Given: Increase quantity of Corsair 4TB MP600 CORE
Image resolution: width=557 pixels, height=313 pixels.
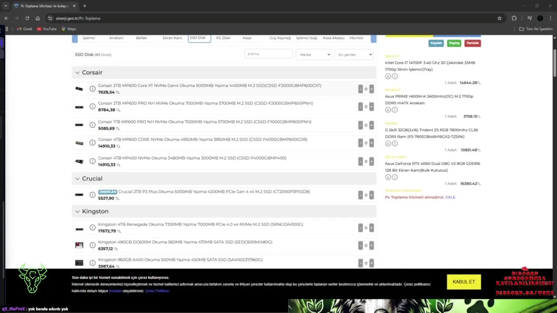Looking at the screenshot, I should point(371,143).
